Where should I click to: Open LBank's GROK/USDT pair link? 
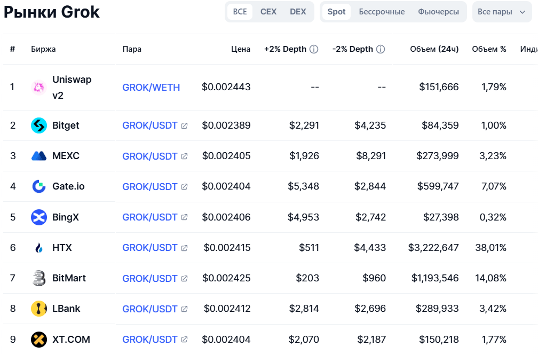pos(150,309)
